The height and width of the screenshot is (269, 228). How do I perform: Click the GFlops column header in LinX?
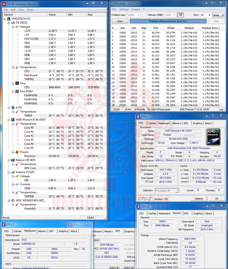pos(171,28)
